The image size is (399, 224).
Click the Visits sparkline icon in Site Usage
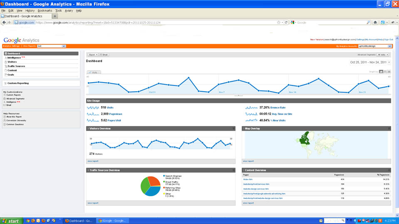93,107
